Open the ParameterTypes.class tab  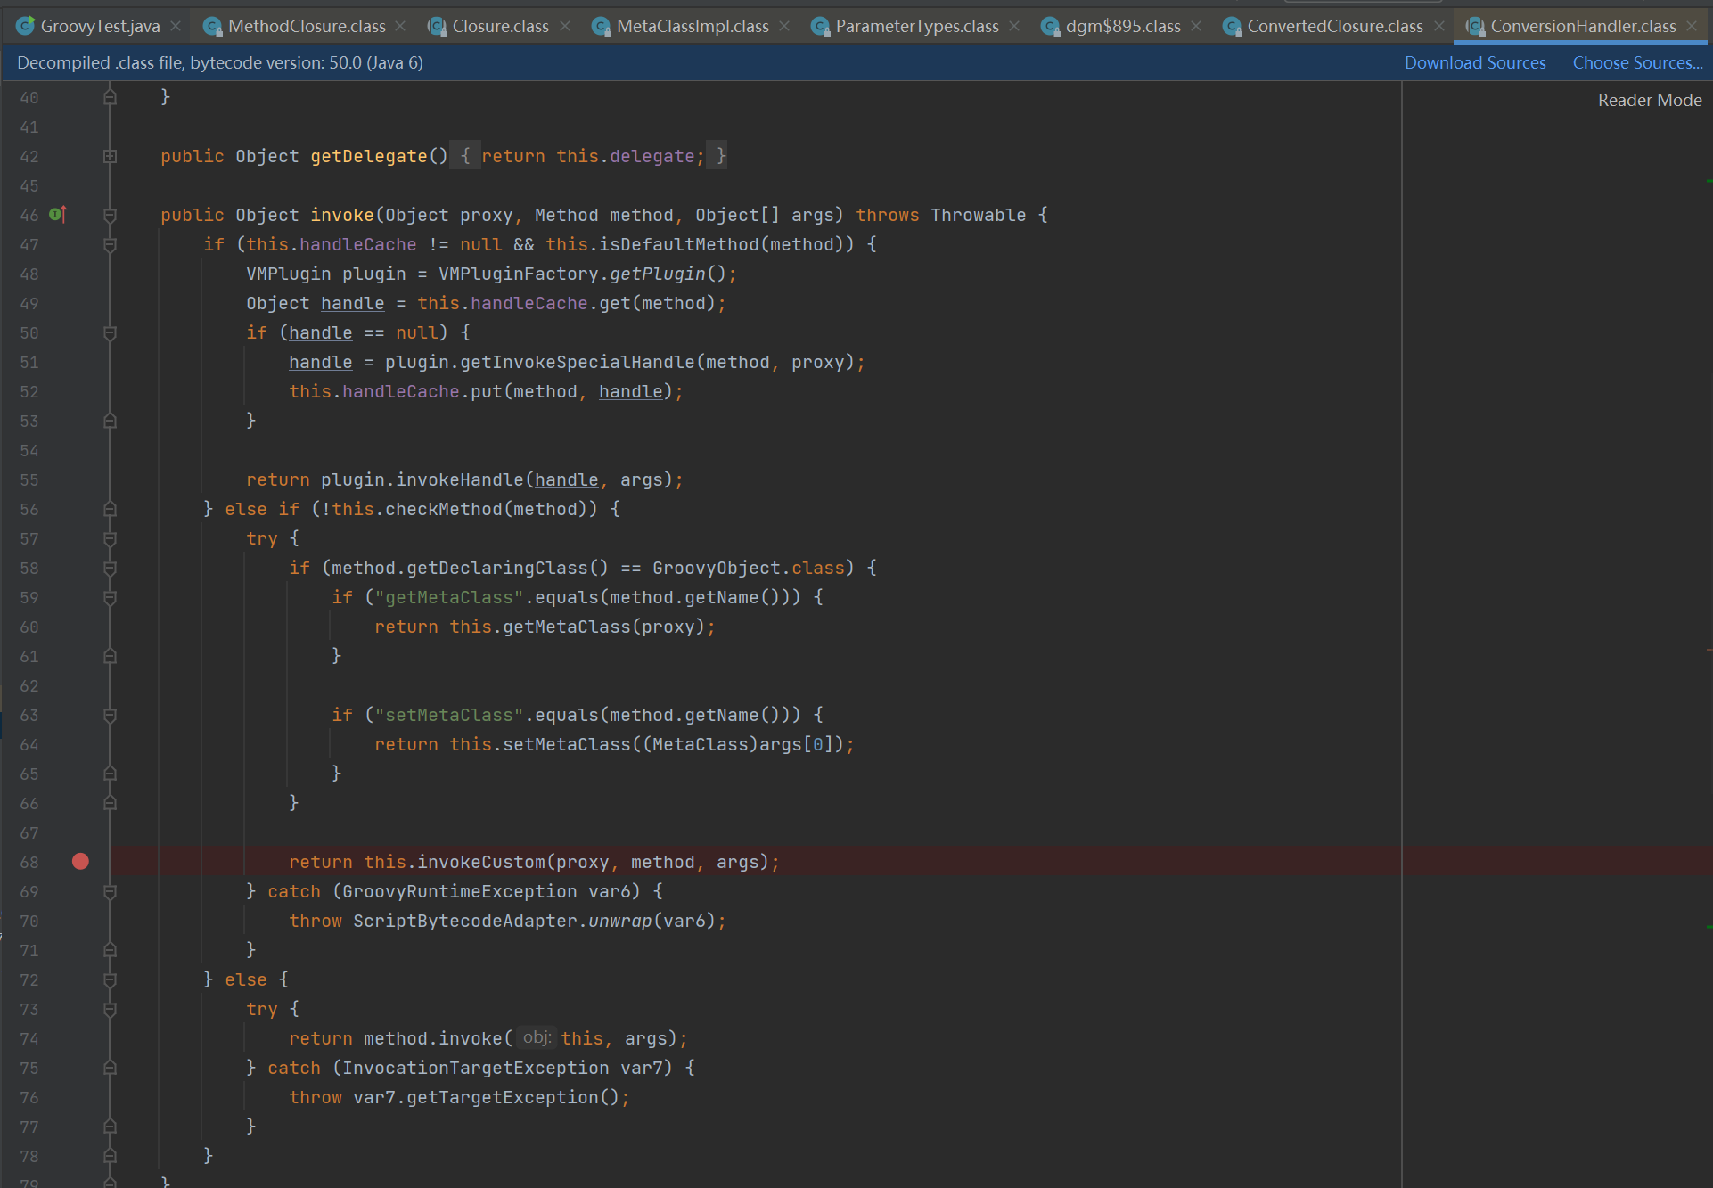(x=916, y=27)
